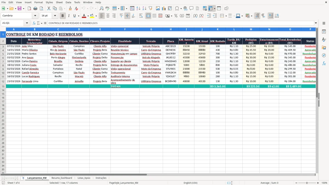
Task: Click the zoom slider handle
Action: click(307, 183)
